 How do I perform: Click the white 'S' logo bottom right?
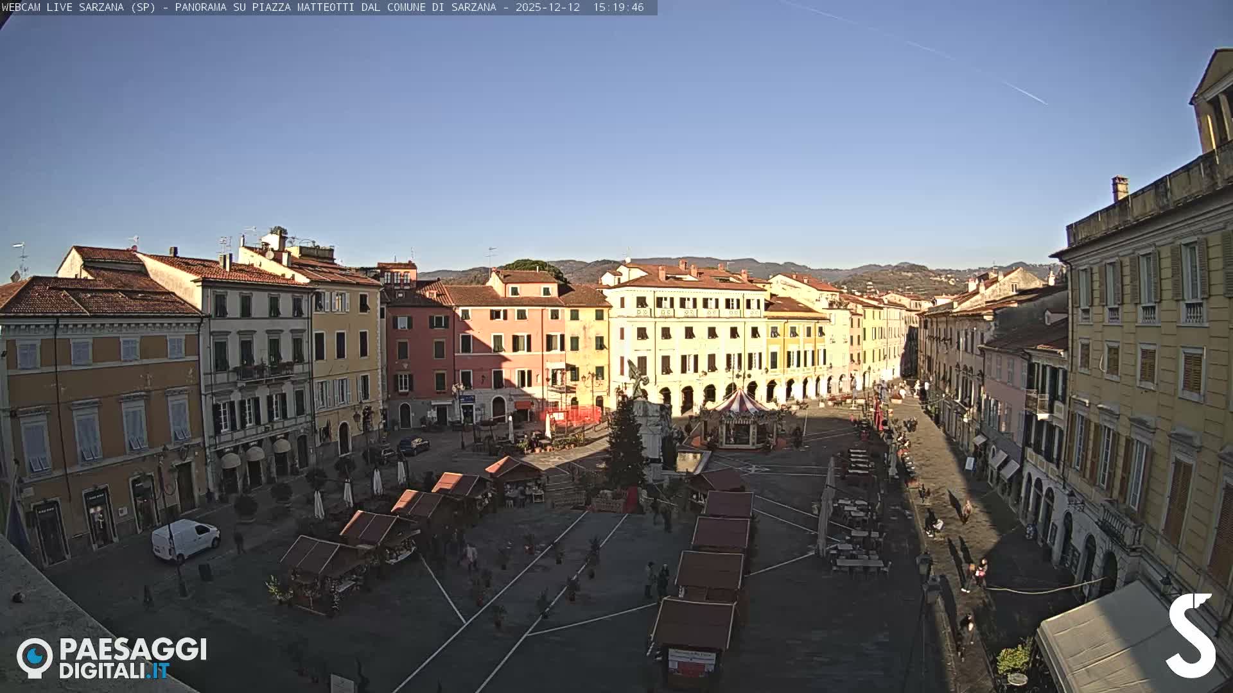pos(1193,635)
